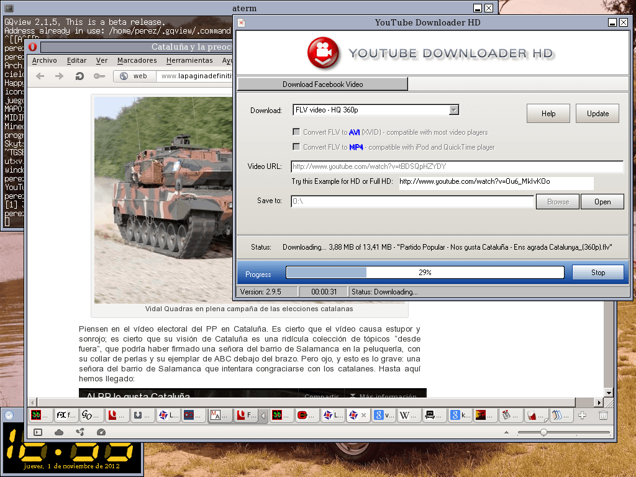Viewport: 636px width, 477px height.
Task: Click the Update button
Action: pyautogui.click(x=597, y=114)
